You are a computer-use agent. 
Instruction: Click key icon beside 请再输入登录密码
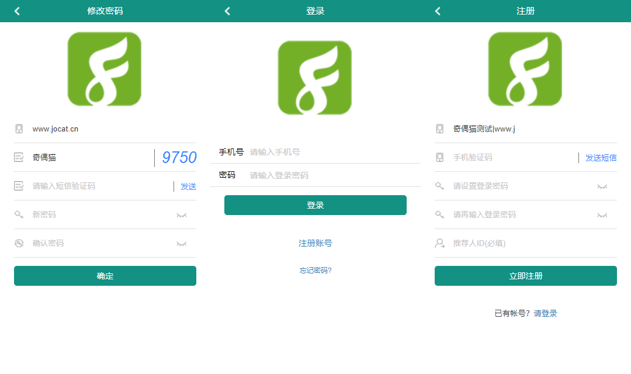[440, 214]
